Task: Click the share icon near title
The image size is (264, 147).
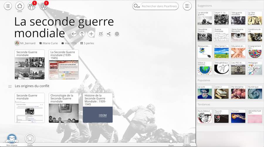Action: (x=109, y=34)
